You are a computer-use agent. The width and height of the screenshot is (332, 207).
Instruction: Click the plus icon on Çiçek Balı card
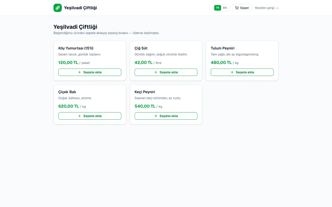pyautogui.click(x=80, y=116)
